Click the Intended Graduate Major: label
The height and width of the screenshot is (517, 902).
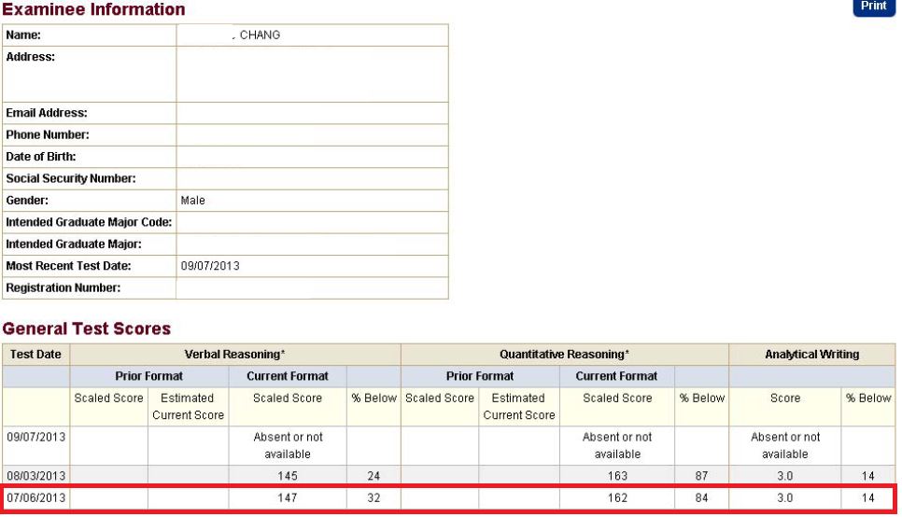[74, 245]
